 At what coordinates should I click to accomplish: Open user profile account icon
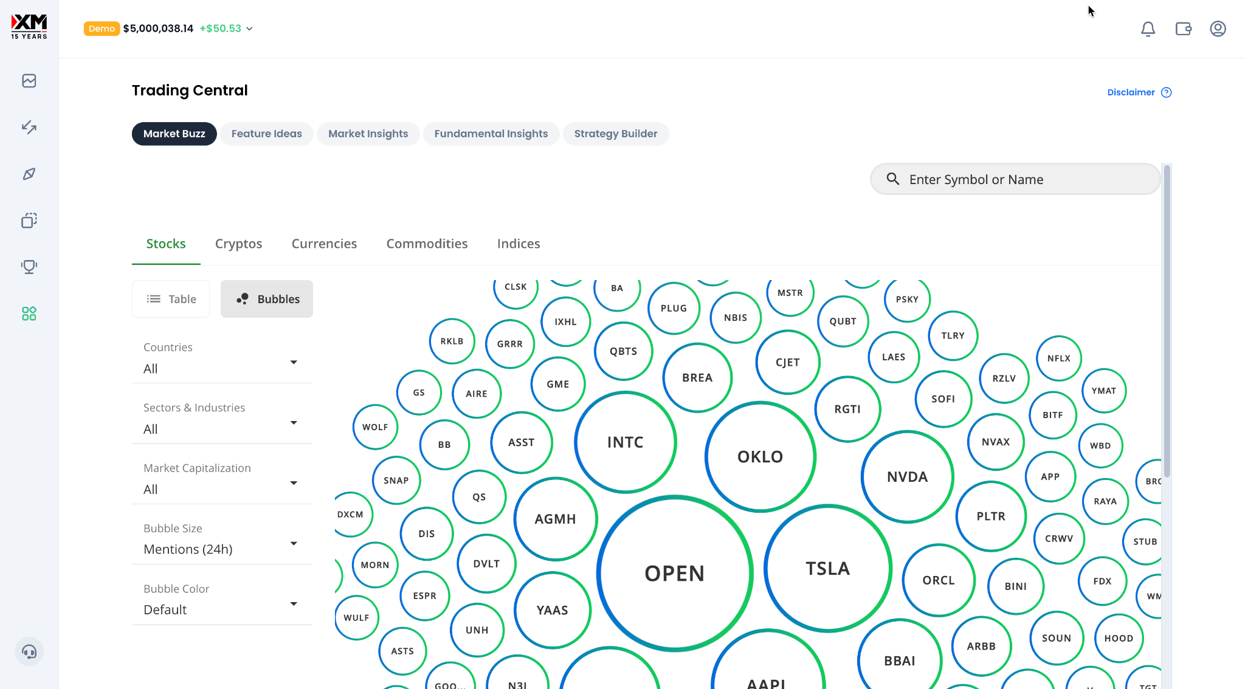(x=1218, y=29)
